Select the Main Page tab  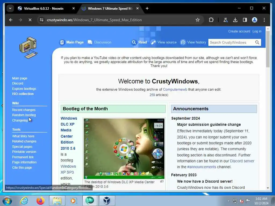(71, 42)
